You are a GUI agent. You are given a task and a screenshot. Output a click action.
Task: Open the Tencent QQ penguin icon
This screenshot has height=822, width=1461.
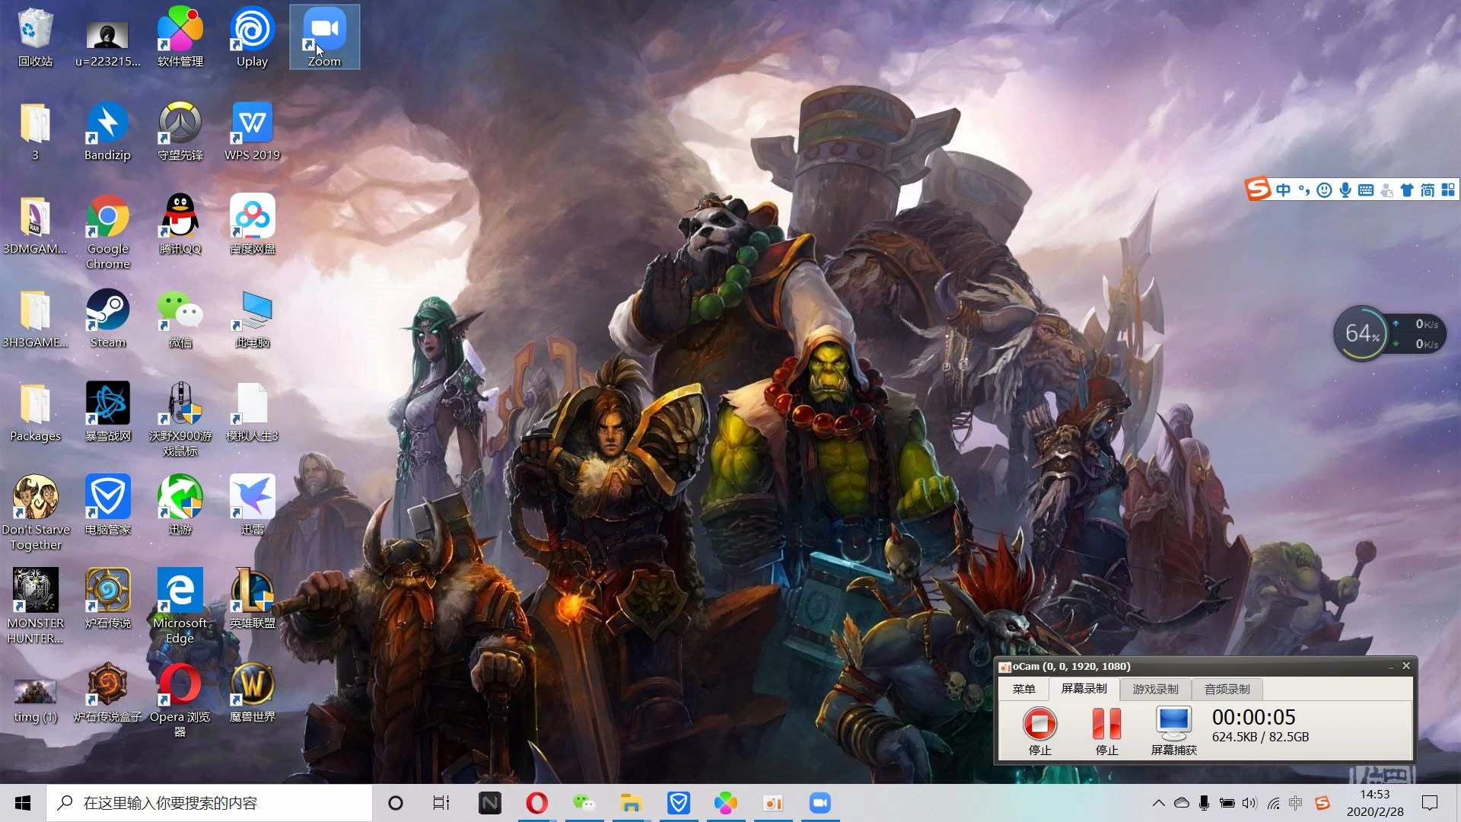(x=180, y=225)
